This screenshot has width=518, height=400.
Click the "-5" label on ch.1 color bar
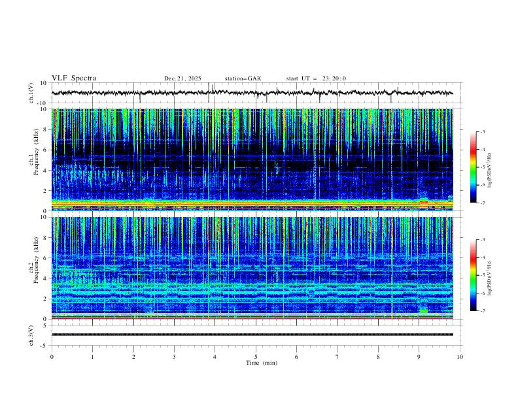pos(482,167)
